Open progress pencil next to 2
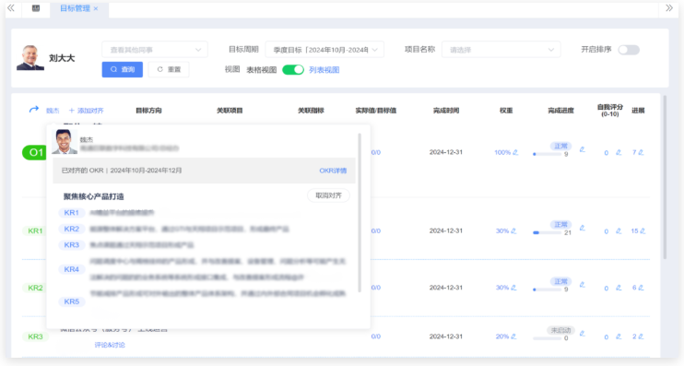The image size is (684, 366). 641,336
